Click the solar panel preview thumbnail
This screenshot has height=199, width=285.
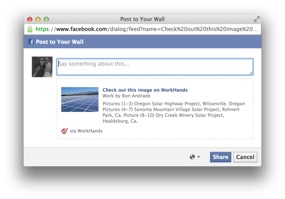pyautogui.click(x=80, y=100)
